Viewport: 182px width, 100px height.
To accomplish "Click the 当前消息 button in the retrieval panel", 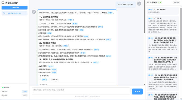I will coord(176,2).
